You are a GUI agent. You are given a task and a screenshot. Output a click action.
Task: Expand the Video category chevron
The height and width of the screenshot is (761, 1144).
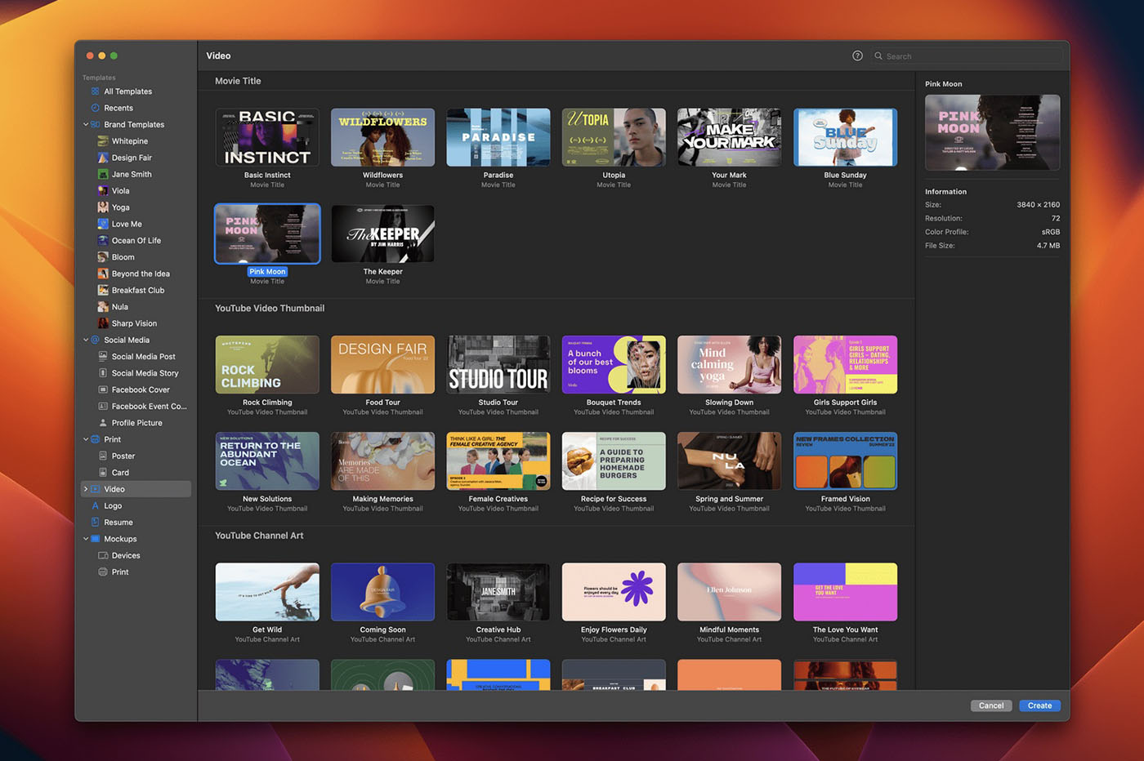pos(86,489)
